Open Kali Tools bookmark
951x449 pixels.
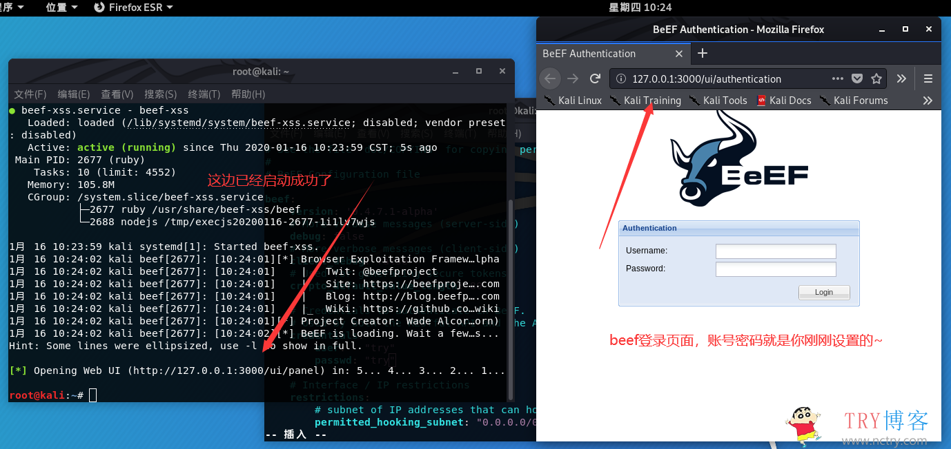(x=718, y=101)
